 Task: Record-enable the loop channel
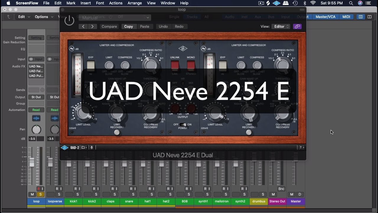(38, 189)
